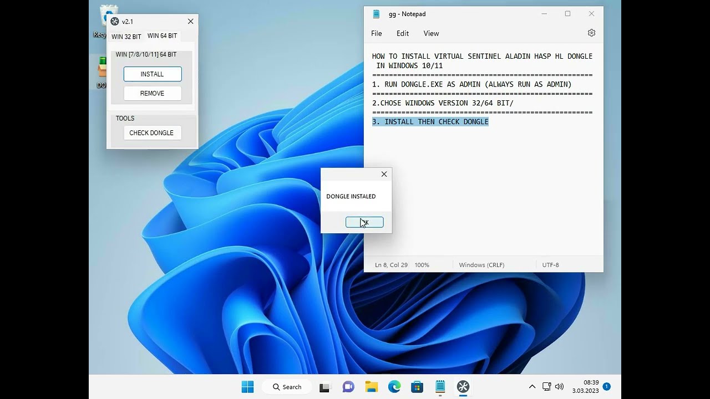Select the dongle tool taskbar icon

[x=463, y=387]
